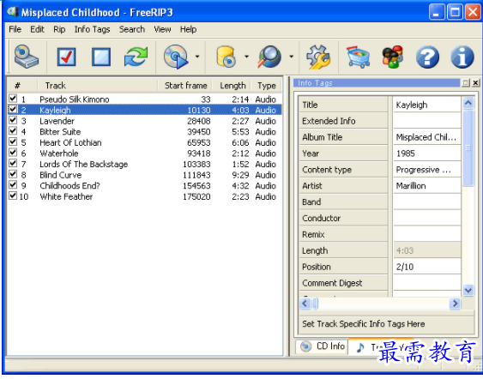Image resolution: width=483 pixels, height=379 pixels.
Task: Click the empty Conductor field
Action: [427, 218]
